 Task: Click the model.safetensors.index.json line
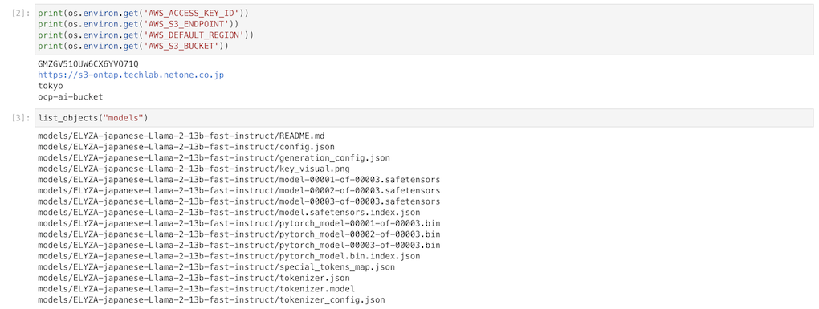pyautogui.click(x=229, y=213)
